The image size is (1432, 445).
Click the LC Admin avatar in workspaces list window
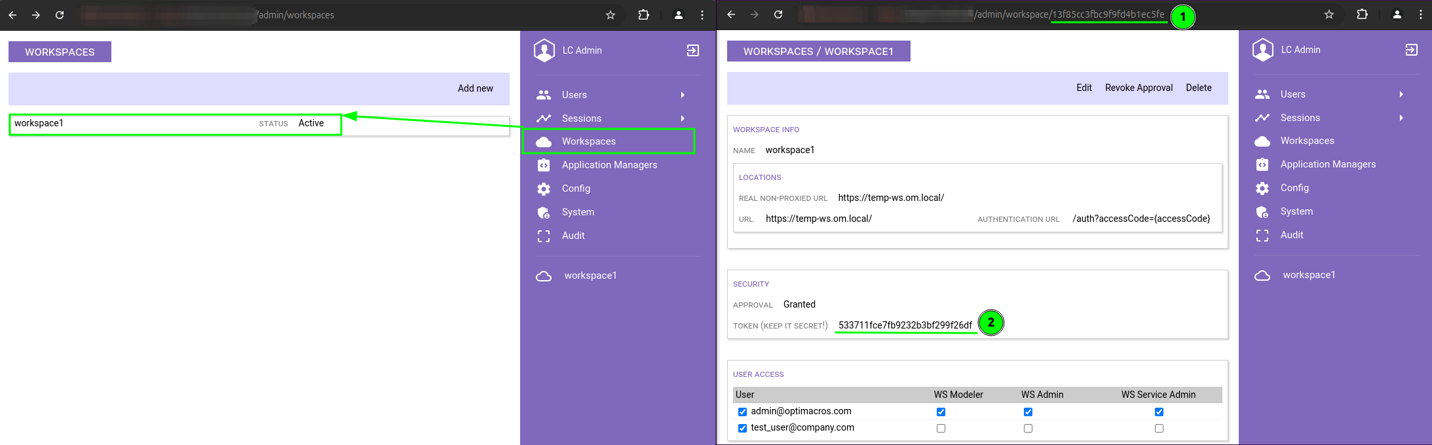(544, 50)
